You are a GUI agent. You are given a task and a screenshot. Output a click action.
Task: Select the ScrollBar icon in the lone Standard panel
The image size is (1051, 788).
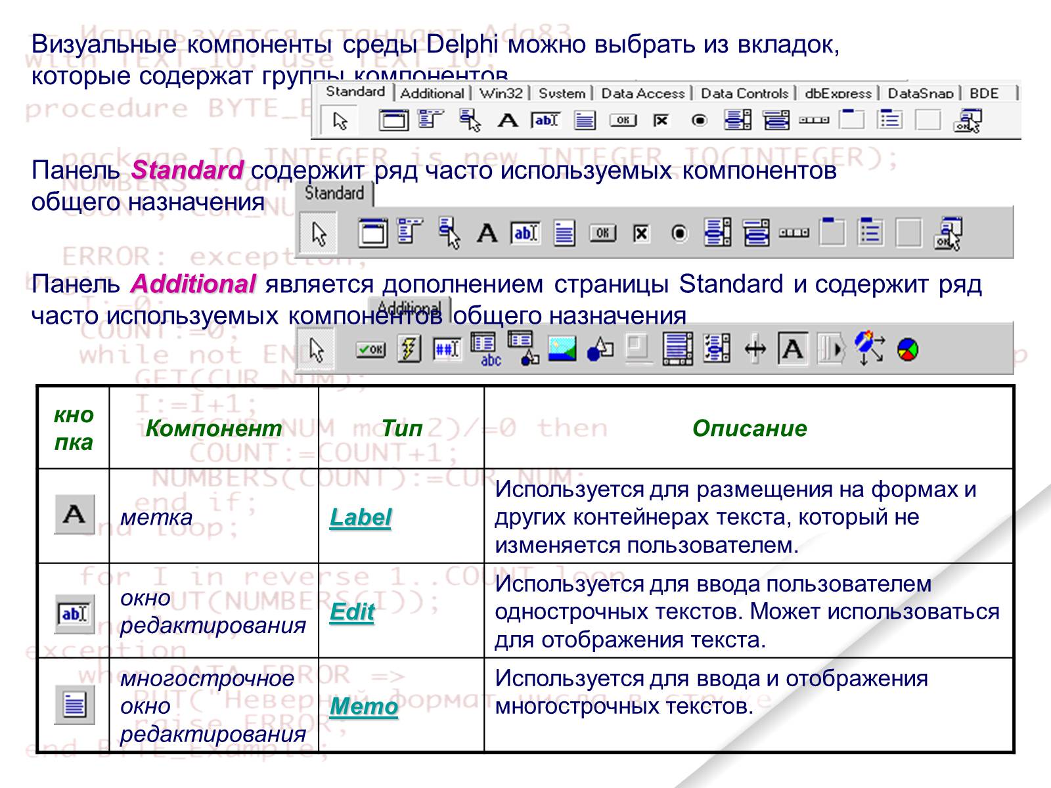coord(794,233)
